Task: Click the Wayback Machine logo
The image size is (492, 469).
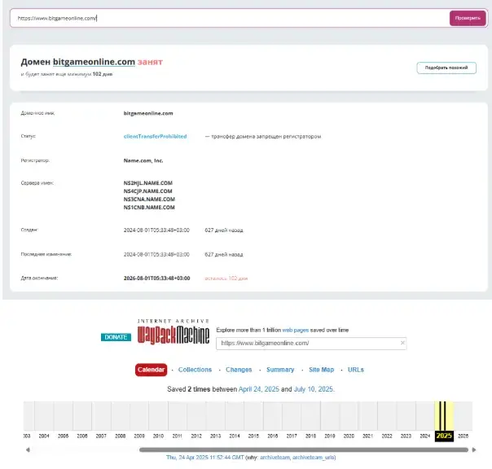Action: (174, 332)
